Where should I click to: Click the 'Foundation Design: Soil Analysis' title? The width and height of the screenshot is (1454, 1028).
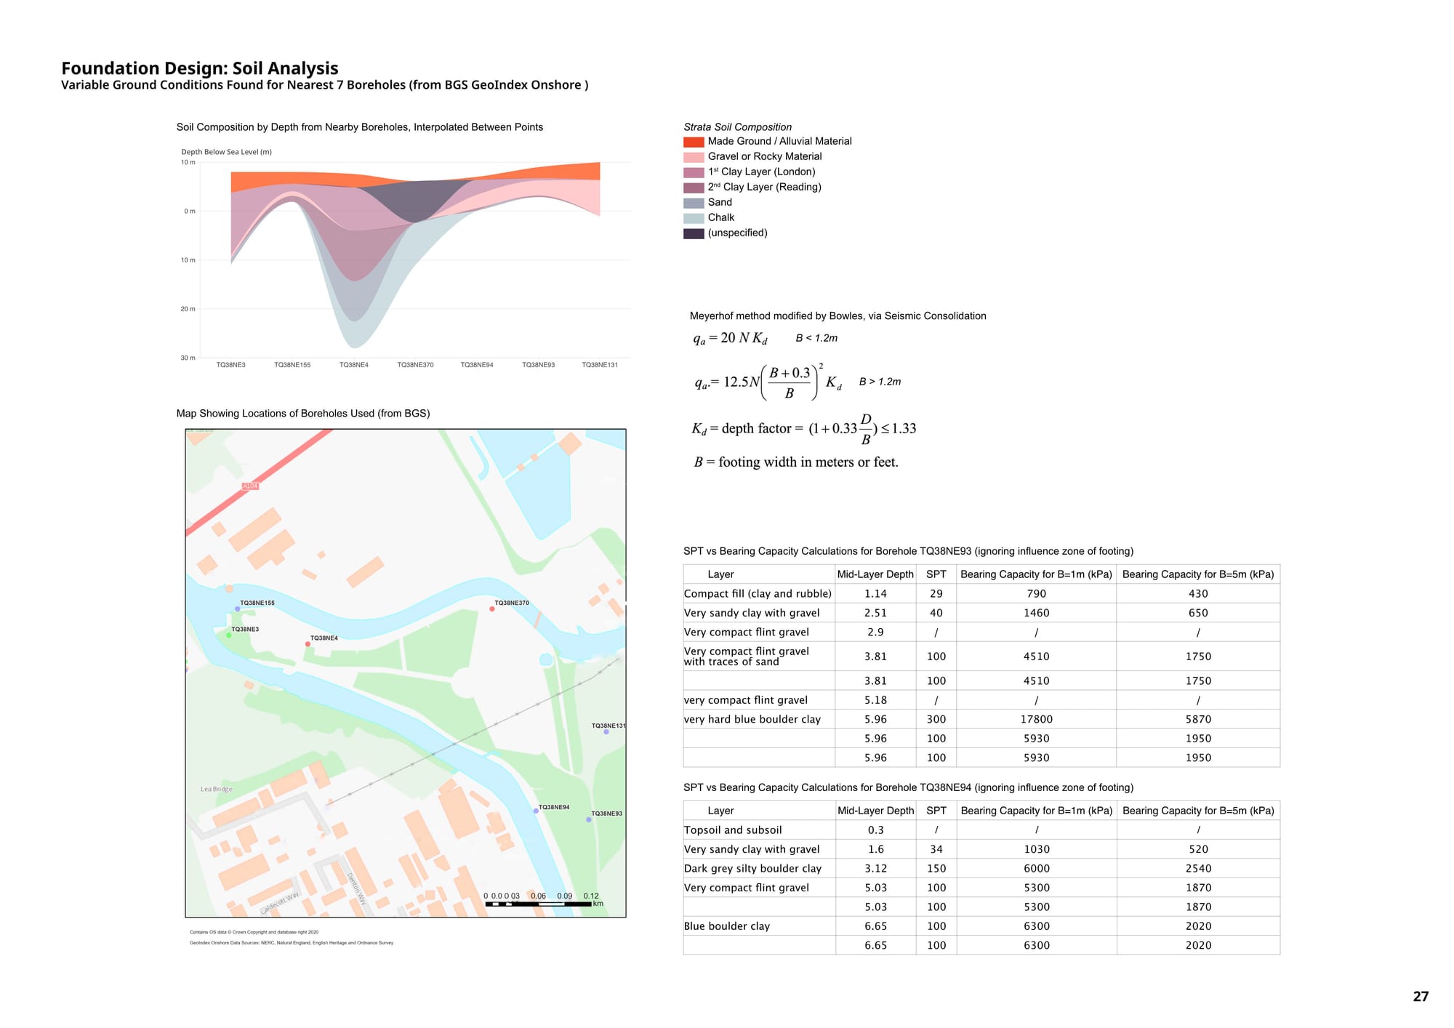200,68
